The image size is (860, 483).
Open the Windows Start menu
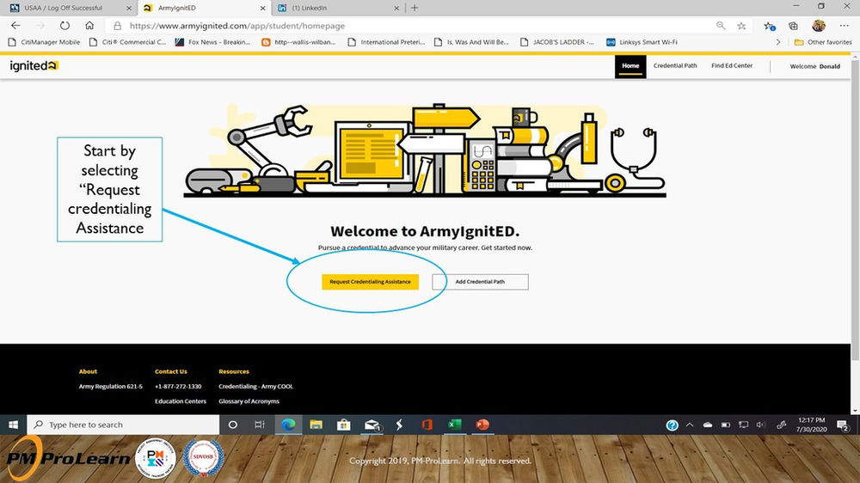[x=13, y=425]
